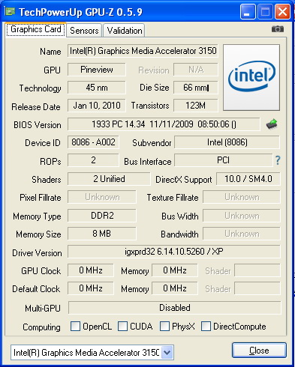
Task: Toggle the PhysX checkbox
Action: 164,326
